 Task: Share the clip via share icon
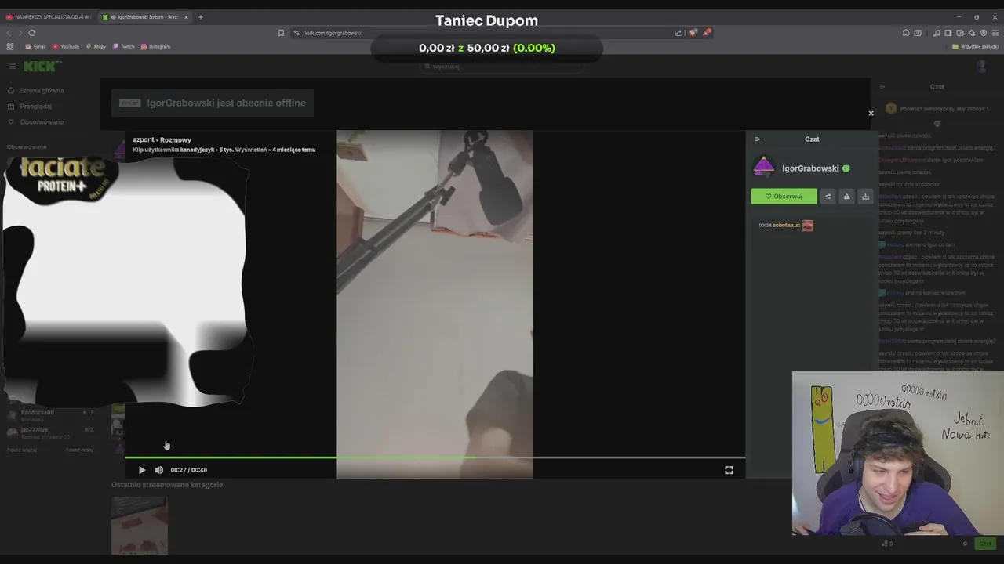[x=828, y=197]
